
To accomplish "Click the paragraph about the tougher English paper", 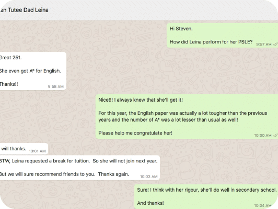I will click(x=183, y=116).
